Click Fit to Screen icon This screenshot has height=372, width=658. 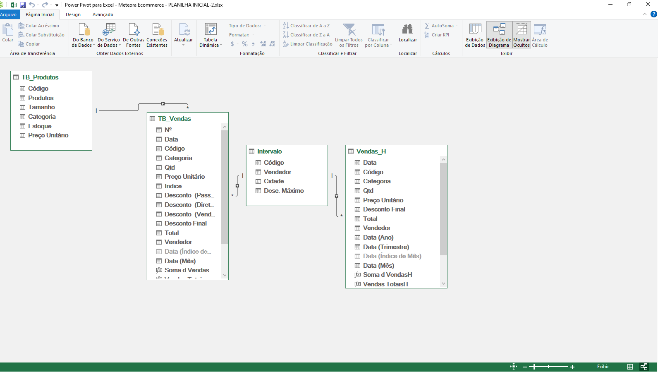pyautogui.click(x=514, y=367)
